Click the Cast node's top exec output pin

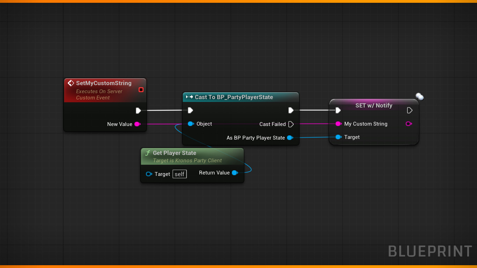pyautogui.click(x=291, y=111)
